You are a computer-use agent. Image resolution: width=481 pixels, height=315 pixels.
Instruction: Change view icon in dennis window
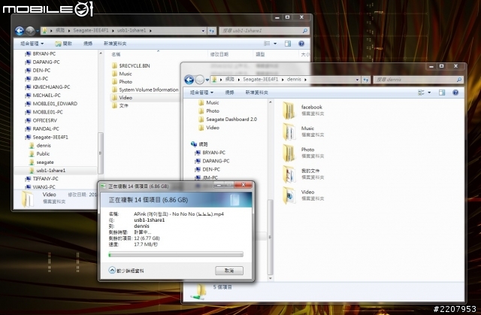(421, 92)
